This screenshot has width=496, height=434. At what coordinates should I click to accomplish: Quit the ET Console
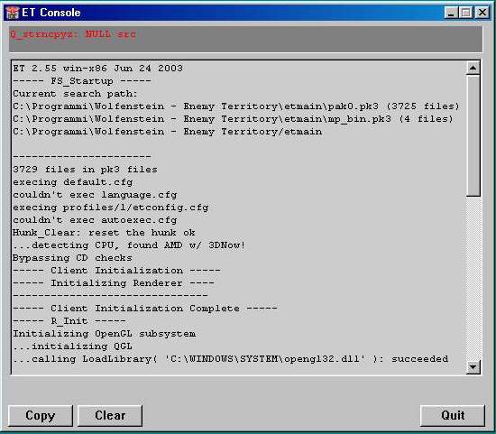(453, 415)
